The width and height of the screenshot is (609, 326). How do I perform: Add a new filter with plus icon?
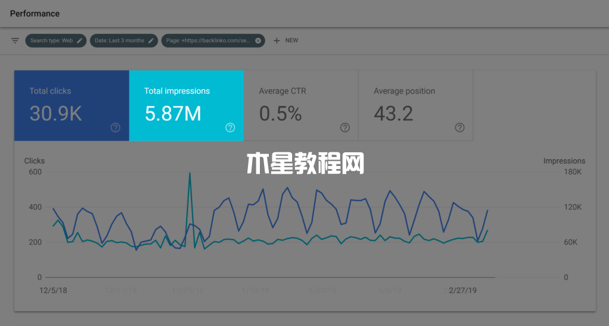tap(277, 40)
